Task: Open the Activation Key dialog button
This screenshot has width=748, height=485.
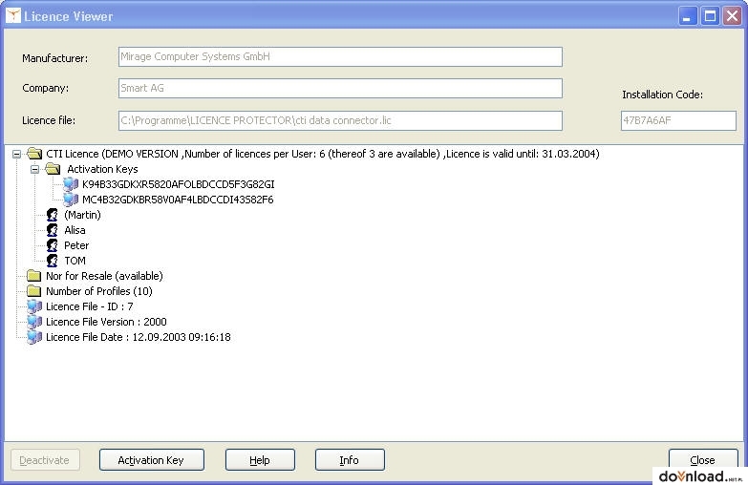Action: 152,460
